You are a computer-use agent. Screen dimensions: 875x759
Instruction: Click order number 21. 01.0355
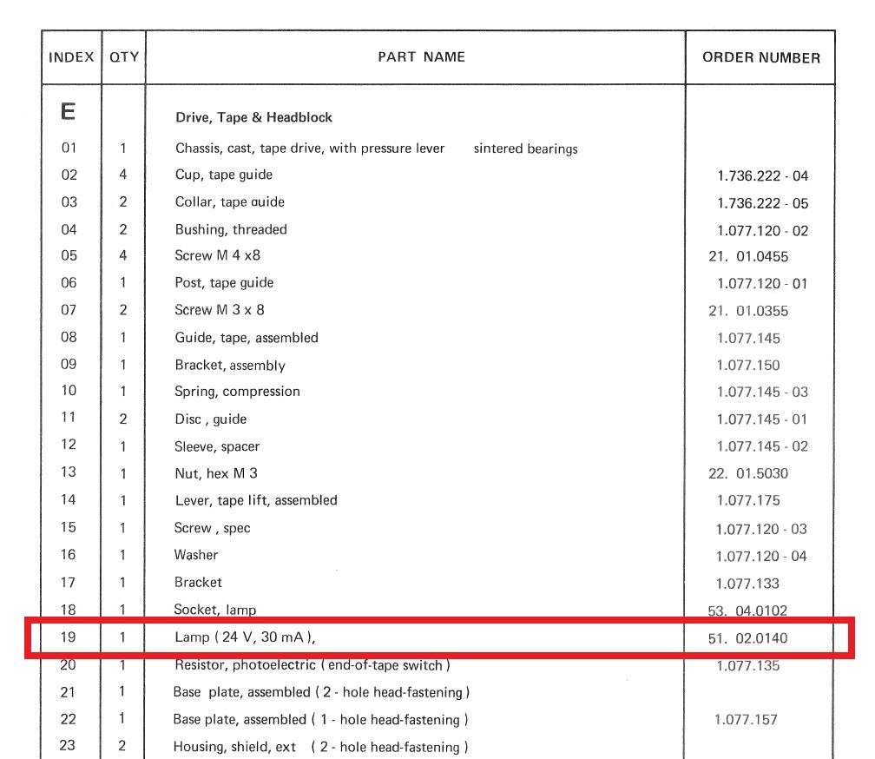pos(748,311)
